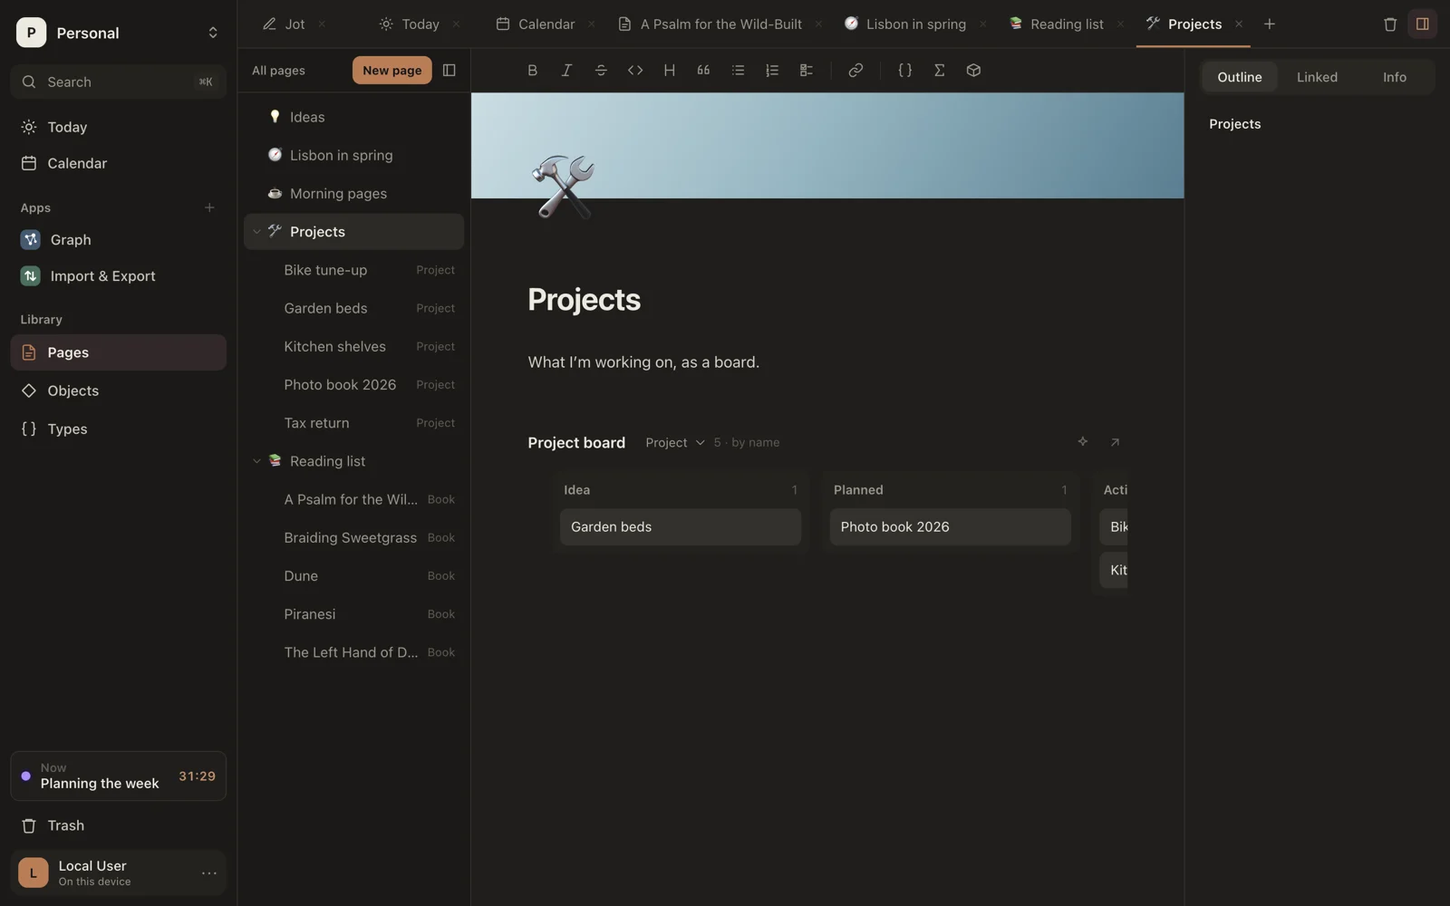Apply italic formatting

[566, 71]
